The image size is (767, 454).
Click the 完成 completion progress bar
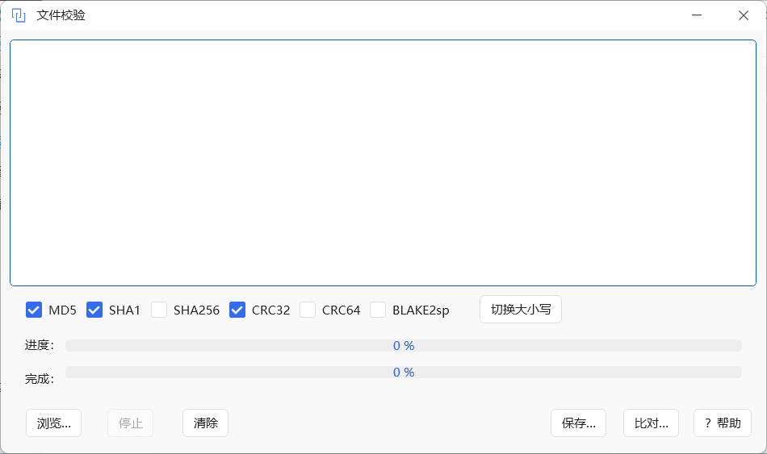tap(404, 372)
